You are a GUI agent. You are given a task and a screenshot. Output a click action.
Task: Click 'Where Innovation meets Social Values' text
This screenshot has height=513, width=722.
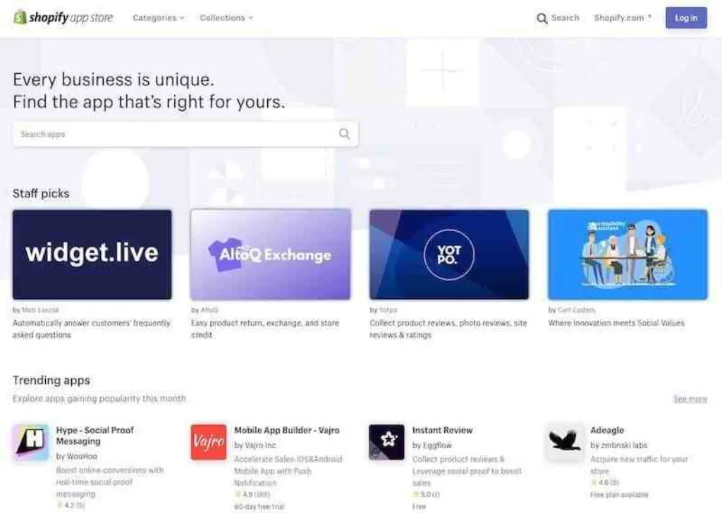pyautogui.click(x=616, y=323)
